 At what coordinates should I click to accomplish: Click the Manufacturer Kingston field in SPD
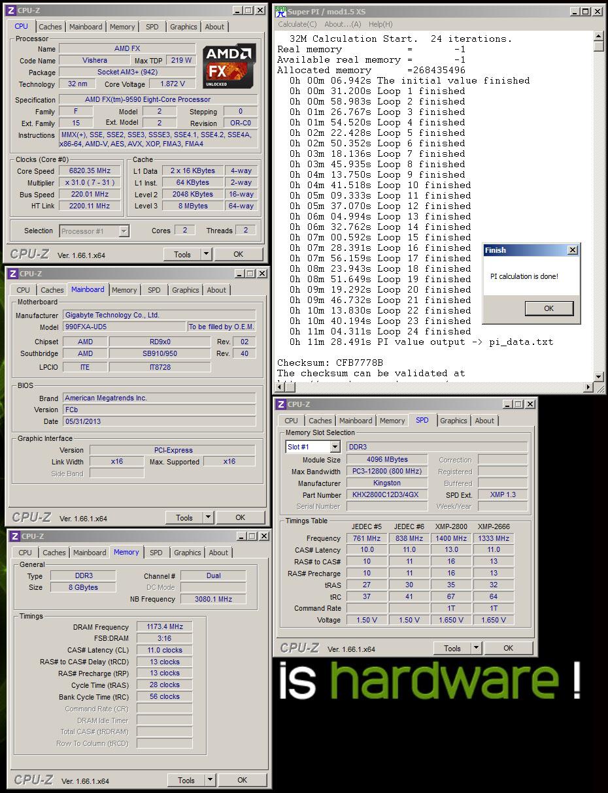point(387,483)
